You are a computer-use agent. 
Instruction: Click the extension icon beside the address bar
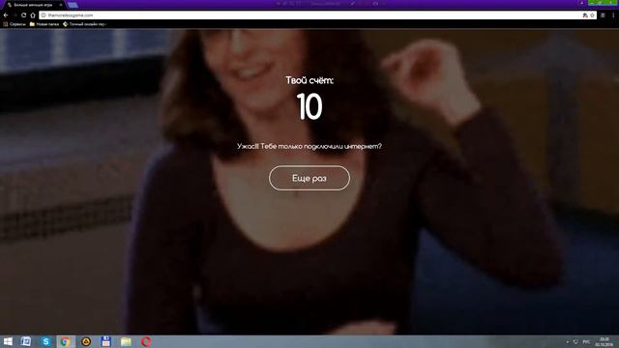point(603,15)
